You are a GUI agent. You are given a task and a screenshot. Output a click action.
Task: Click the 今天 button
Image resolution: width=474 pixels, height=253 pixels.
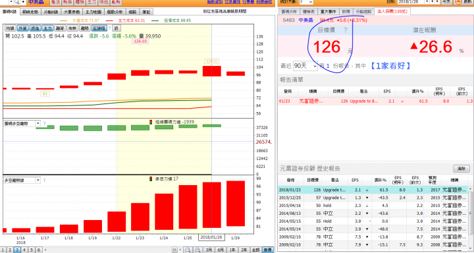coord(446,2)
